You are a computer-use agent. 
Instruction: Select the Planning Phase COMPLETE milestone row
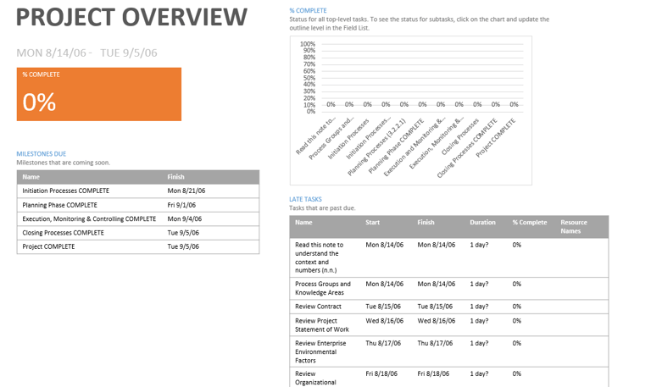[x=138, y=205]
